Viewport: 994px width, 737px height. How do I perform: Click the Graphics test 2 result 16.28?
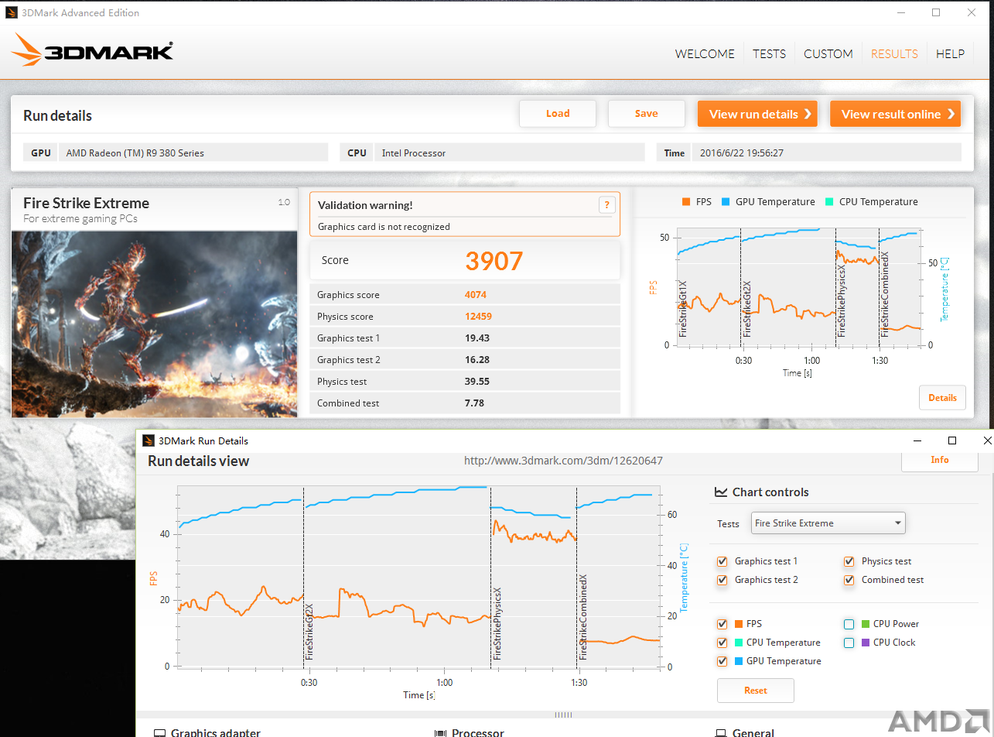tap(477, 360)
